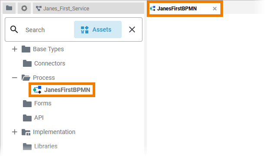Click the magnifier search icon
The height and width of the screenshot is (157, 265).
(14, 29)
